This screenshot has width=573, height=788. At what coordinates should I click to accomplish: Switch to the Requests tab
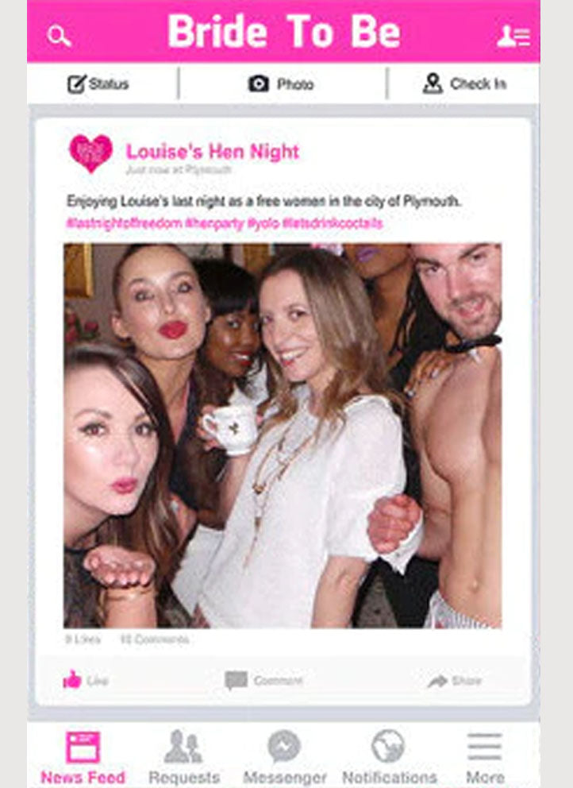pos(184,758)
